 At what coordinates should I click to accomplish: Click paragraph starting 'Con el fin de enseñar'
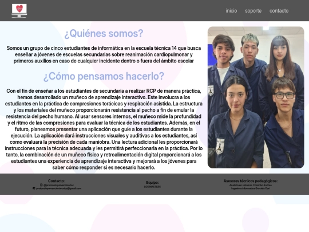(x=104, y=129)
